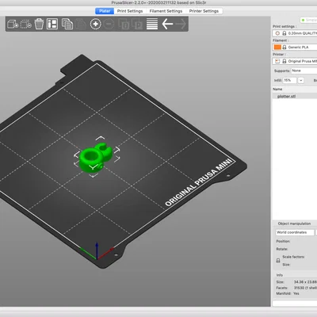Viewport: 317px width, 317px height.
Task: Open the Printer Settings tab
Action: pyautogui.click(x=204, y=11)
